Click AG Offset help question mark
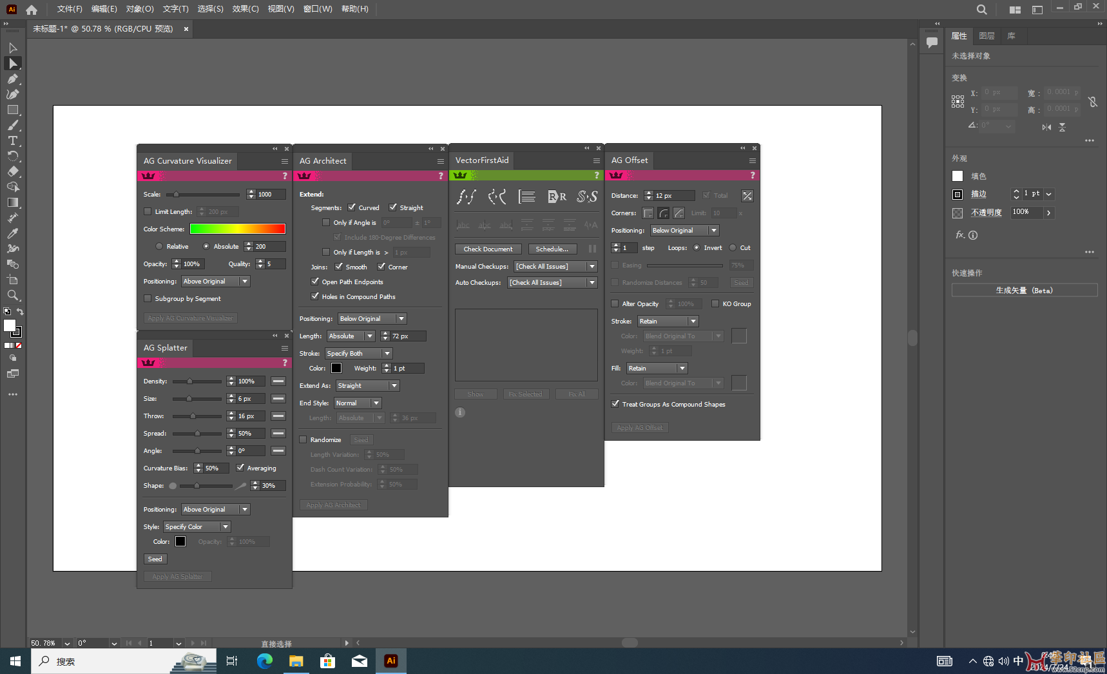This screenshot has height=674, width=1107. [x=752, y=175]
